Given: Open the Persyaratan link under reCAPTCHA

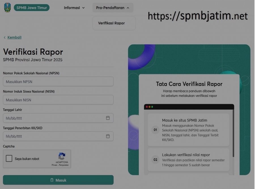Looking at the screenshot, I should point(63,165).
